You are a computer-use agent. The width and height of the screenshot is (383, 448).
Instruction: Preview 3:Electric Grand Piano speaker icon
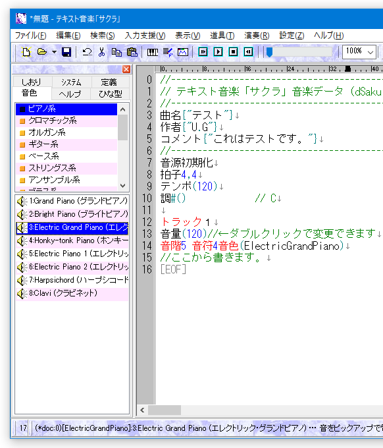click(x=22, y=228)
